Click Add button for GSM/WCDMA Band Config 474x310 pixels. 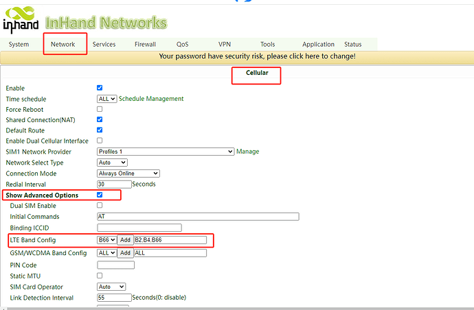coord(125,253)
